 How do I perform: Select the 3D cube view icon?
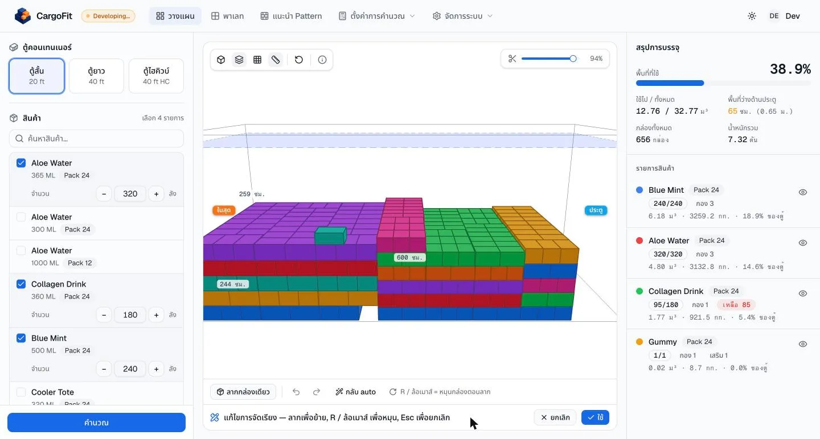(222, 60)
